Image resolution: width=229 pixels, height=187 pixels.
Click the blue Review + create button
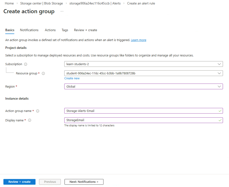point(19,182)
